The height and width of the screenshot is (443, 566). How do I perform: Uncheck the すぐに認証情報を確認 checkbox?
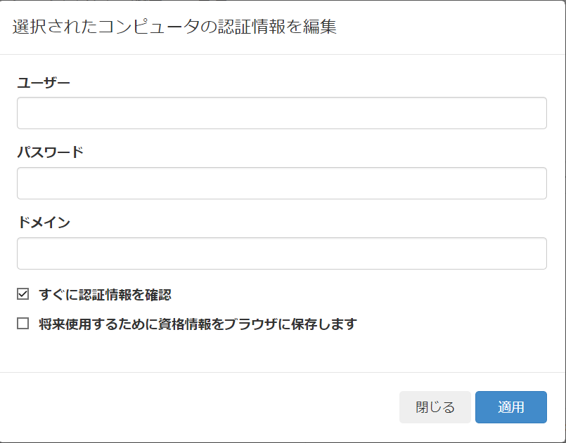pyautogui.click(x=22, y=294)
